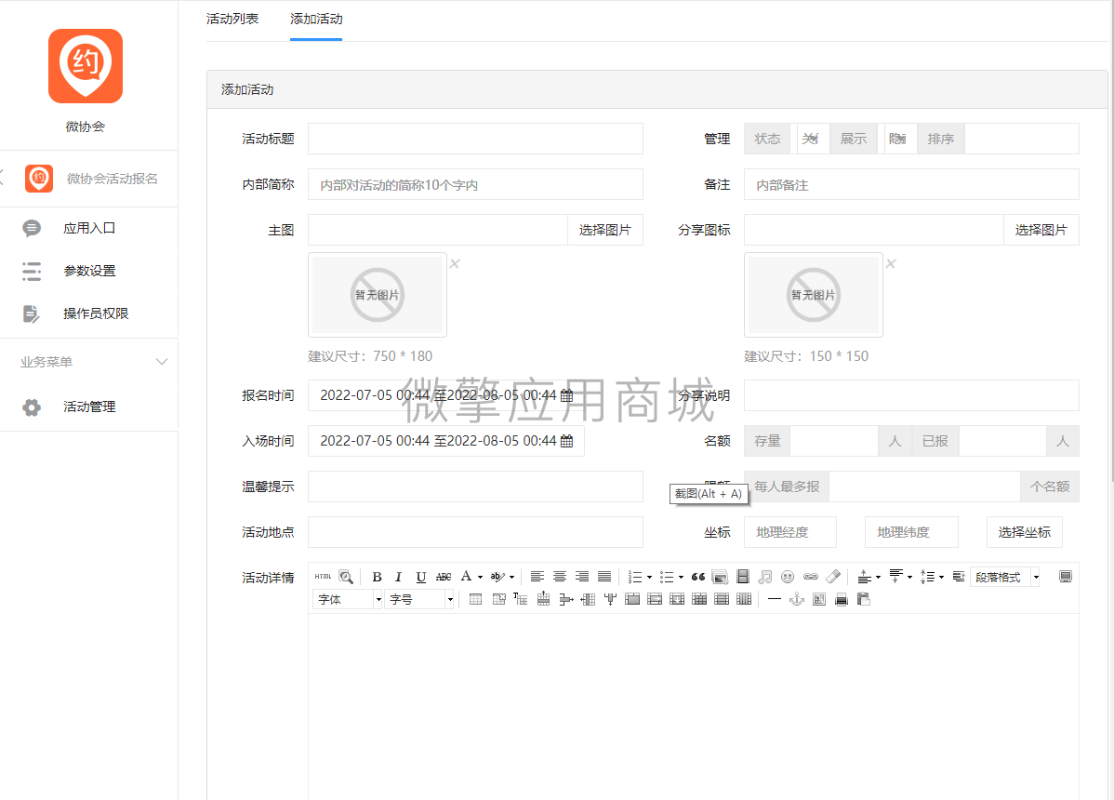This screenshot has width=1114, height=800.
Task: Align text right in editor
Action: [582, 577]
